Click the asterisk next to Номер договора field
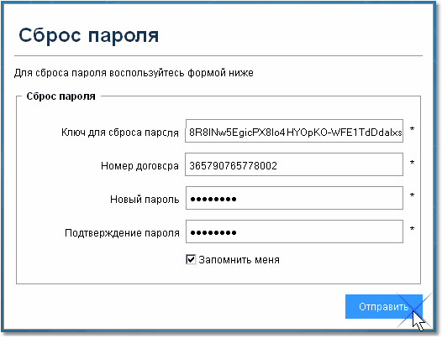 click(x=412, y=163)
